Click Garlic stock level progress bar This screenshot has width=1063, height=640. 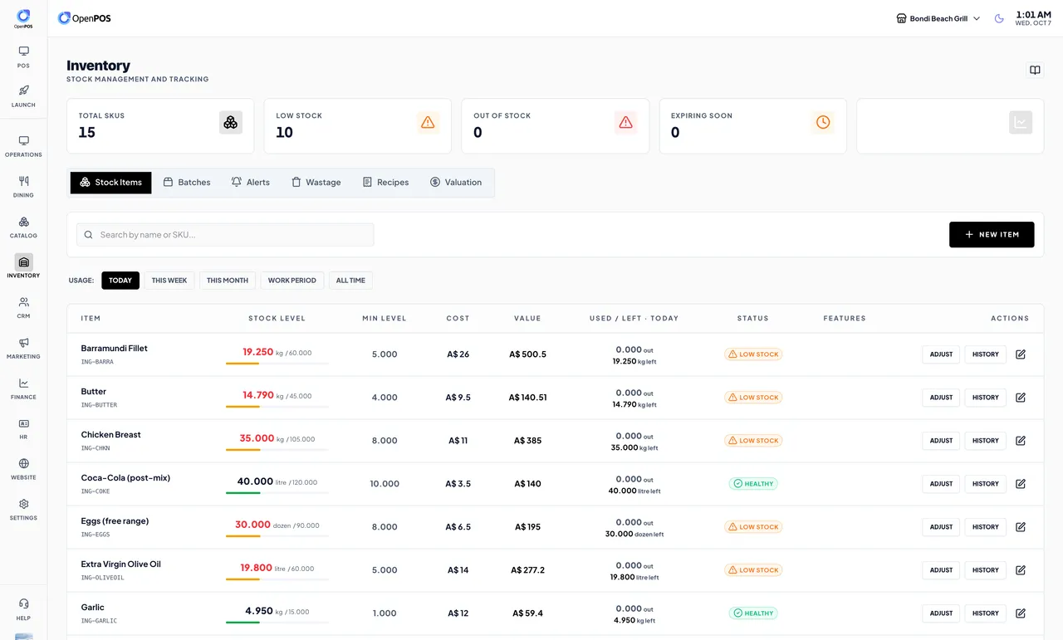pos(277,623)
